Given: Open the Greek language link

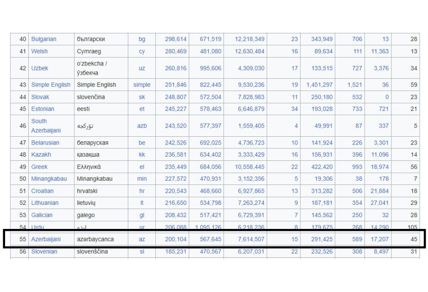Looking at the screenshot, I should [x=39, y=167].
